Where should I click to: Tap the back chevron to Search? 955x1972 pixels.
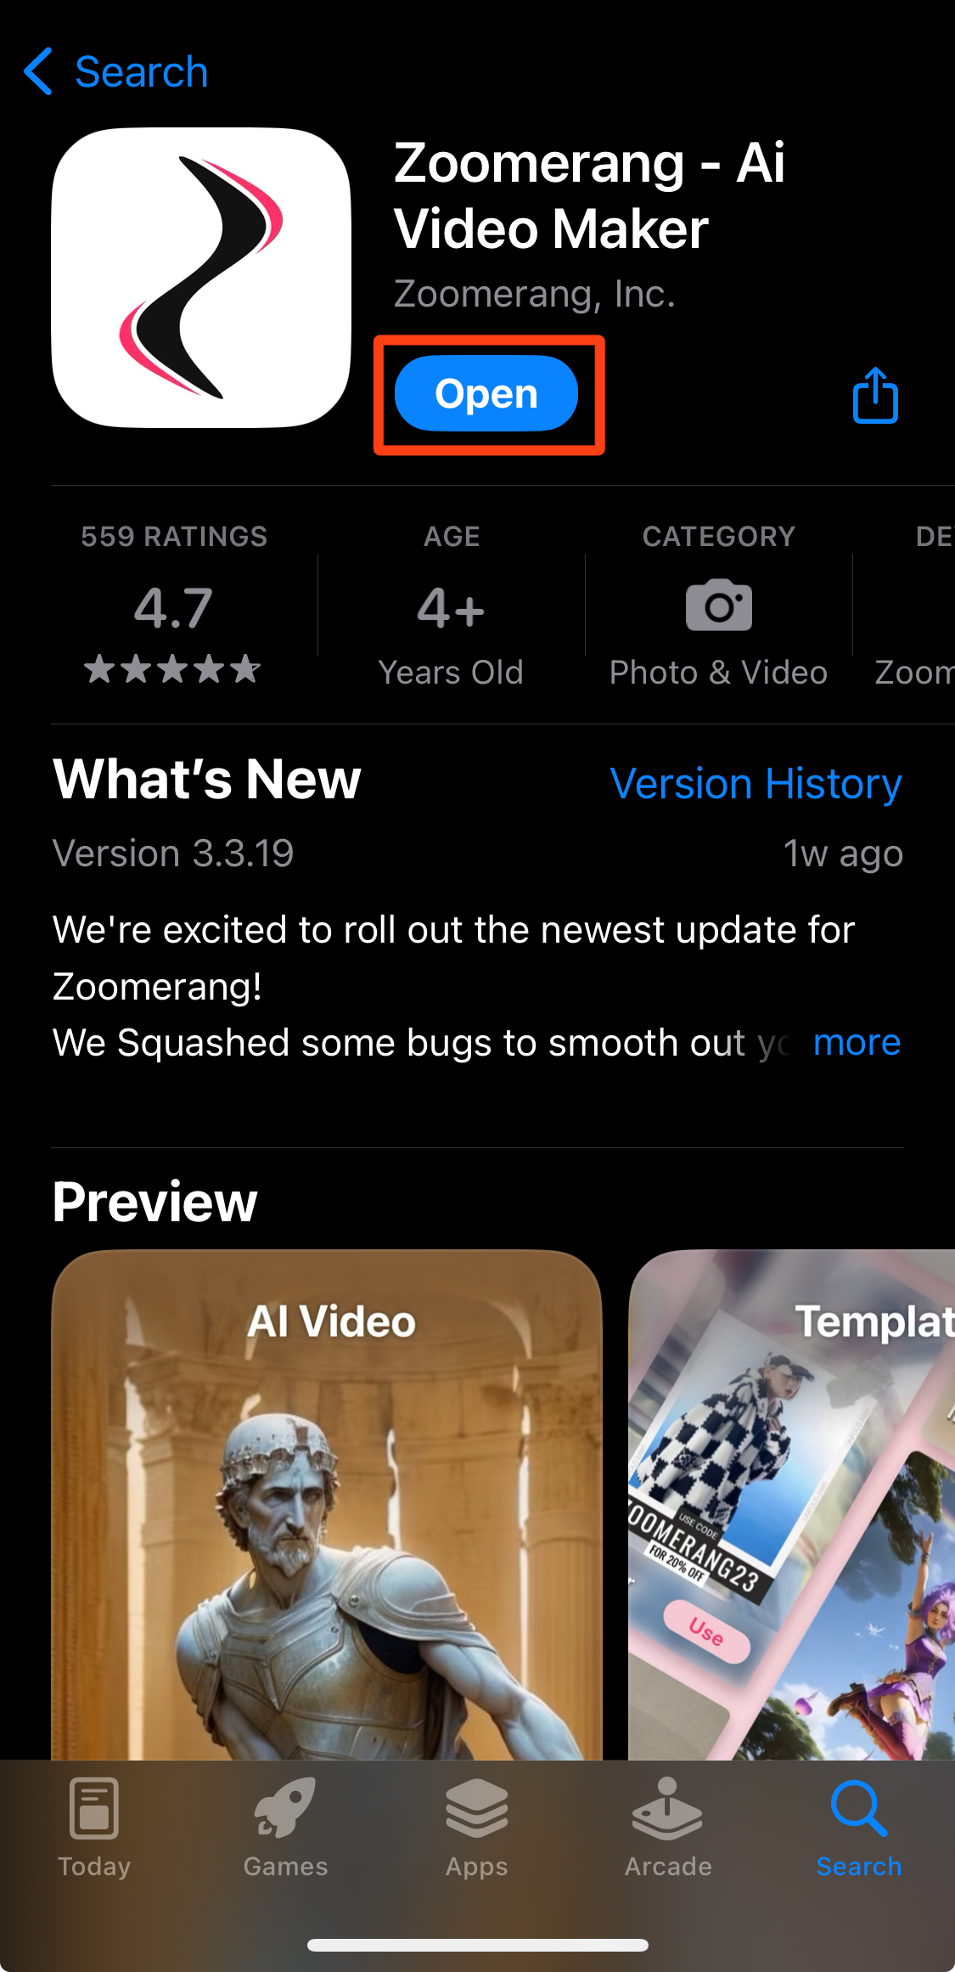pyautogui.click(x=39, y=71)
